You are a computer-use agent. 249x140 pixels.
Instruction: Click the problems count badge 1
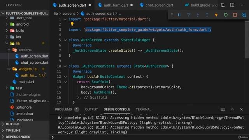pyautogui.click(x=77, y=109)
